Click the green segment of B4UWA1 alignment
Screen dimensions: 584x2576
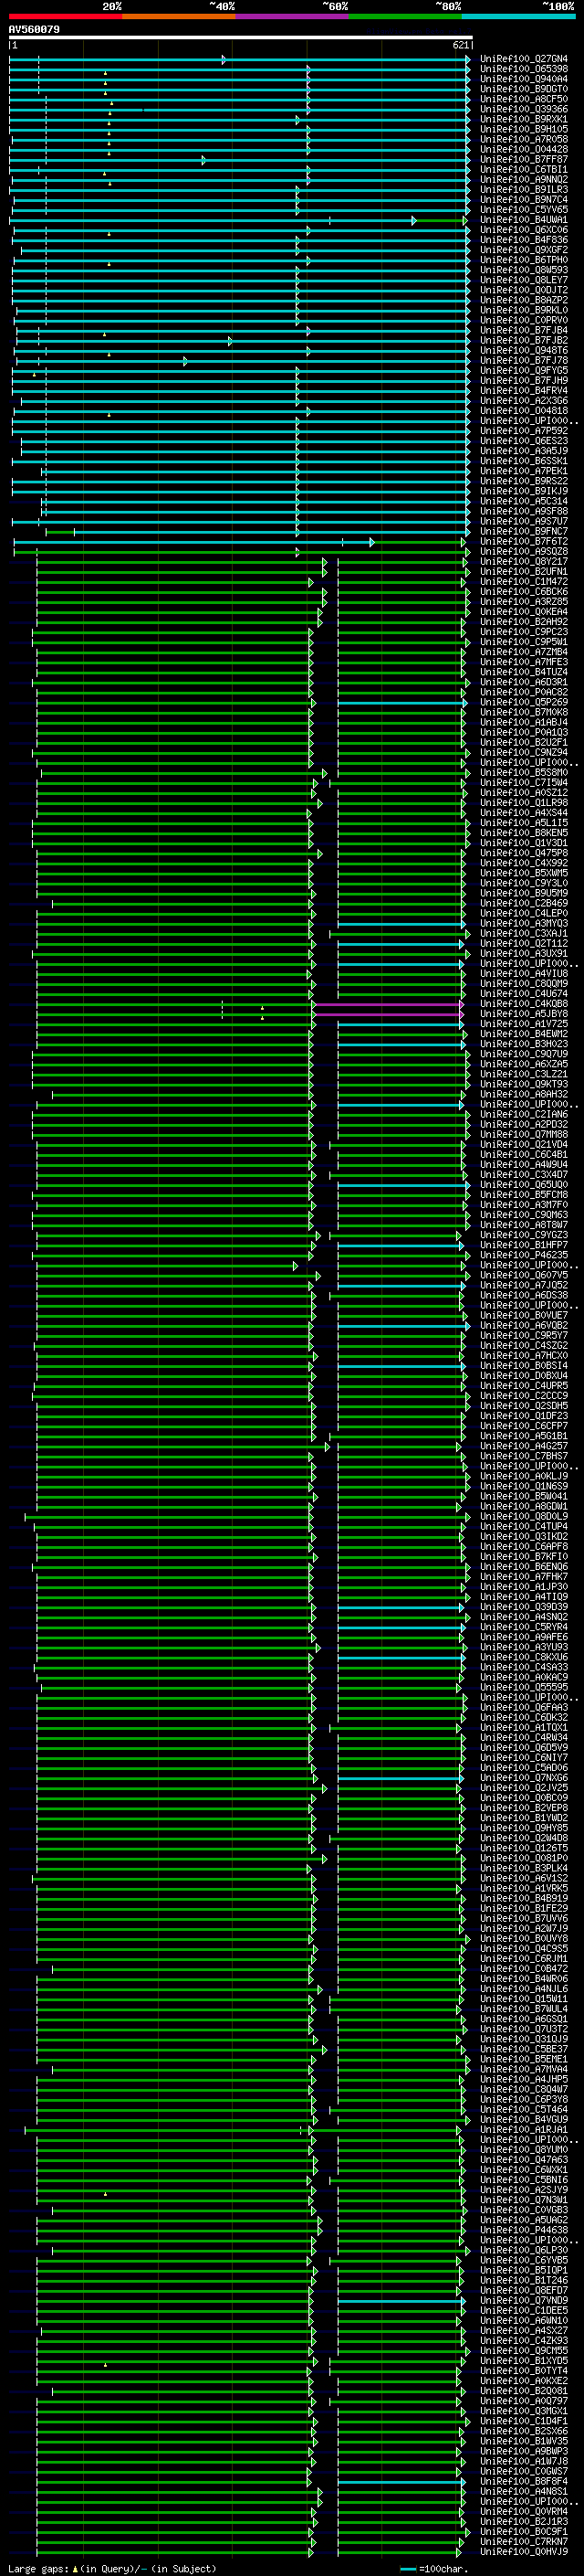pyautogui.click(x=440, y=220)
